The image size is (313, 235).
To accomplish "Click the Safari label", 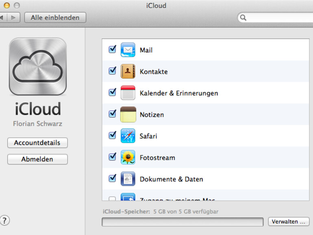I will 148,136.
